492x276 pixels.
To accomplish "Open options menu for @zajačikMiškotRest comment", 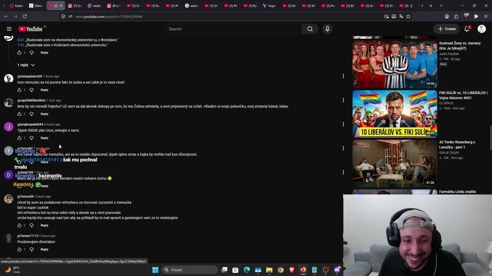I will pyautogui.click(x=343, y=100).
